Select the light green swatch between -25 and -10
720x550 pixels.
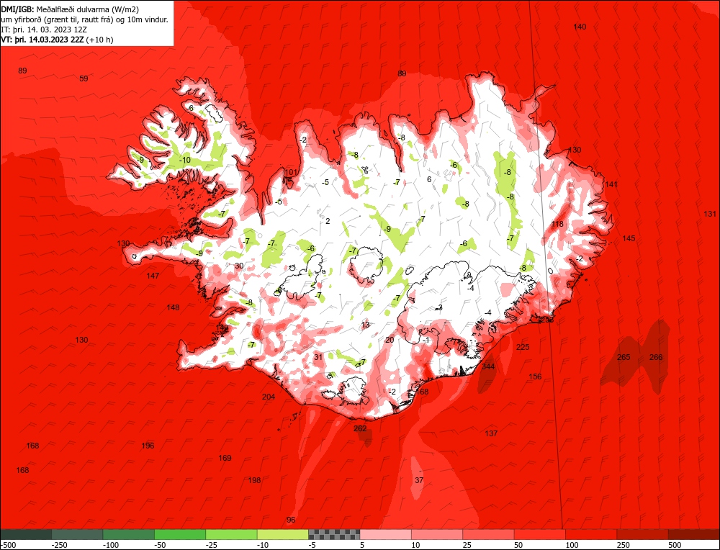231,534
